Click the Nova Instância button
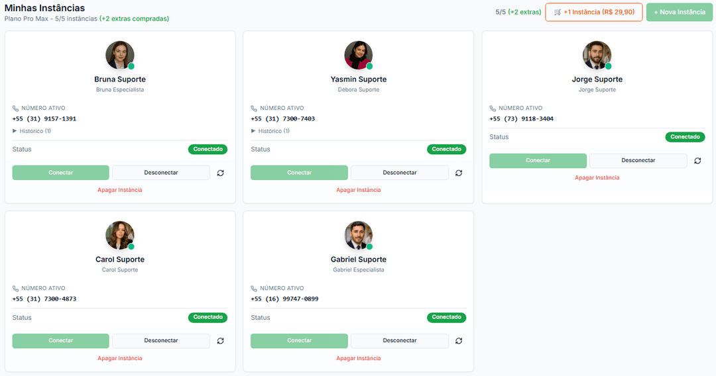Viewport: 716px width, 376px height. click(x=680, y=12)
